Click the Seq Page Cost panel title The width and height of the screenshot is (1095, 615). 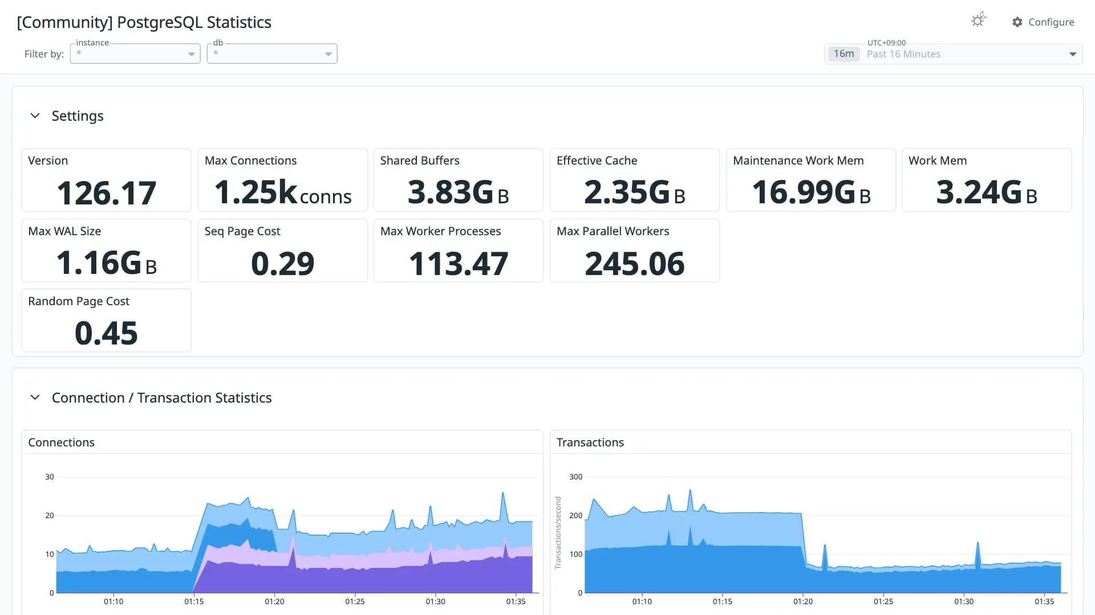(x=242, y=231)
